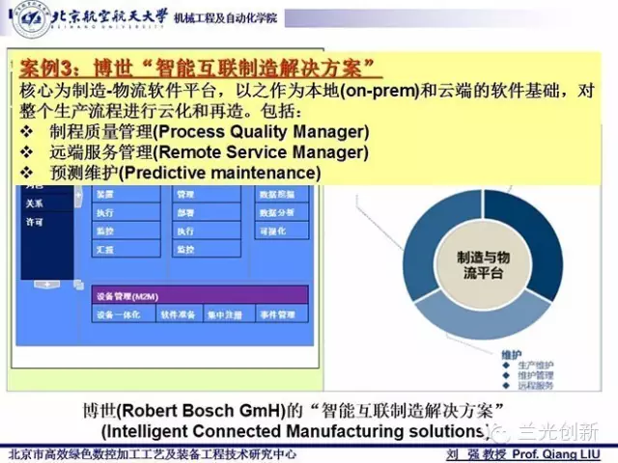Select 关系 in the dark side panel
This screenshot has width=618, height=463.
pyautogui.click(x=35, y=204)
